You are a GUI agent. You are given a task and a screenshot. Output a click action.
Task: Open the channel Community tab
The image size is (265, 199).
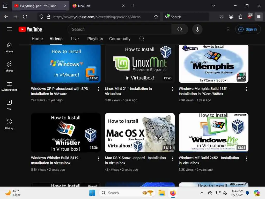click(120, 39)
